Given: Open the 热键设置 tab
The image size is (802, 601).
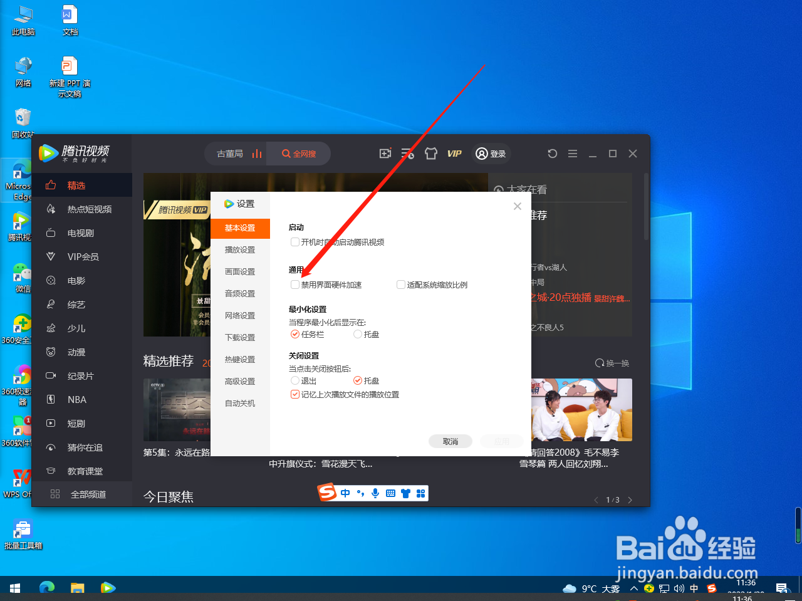Looking at the screenshot, I should pos(240,360).
